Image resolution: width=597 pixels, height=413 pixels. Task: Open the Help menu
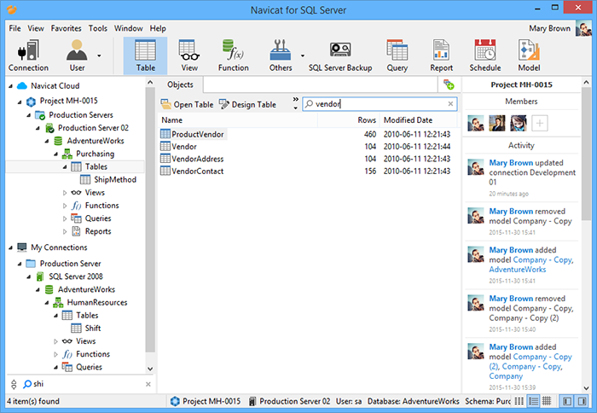point(158,28)
